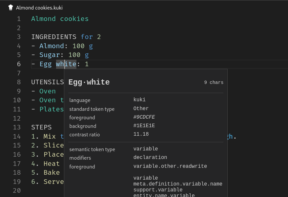Click the Plates utensil on line 11
The image size is (288, 197).
click(51, 109)
